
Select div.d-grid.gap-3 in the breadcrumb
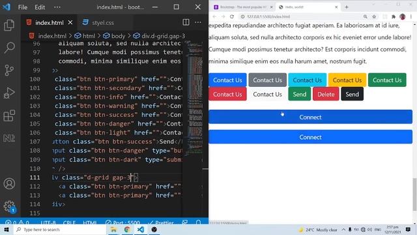163,36
